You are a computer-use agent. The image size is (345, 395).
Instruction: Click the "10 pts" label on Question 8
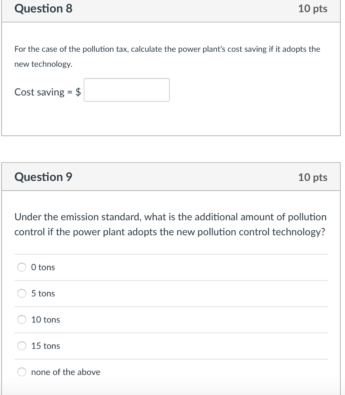tap(313, 8)
